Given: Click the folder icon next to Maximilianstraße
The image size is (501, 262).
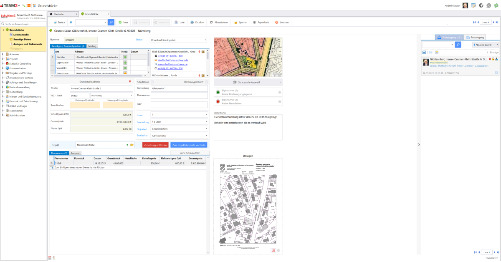Looking at the screenshot, I should tap(132, 145).
